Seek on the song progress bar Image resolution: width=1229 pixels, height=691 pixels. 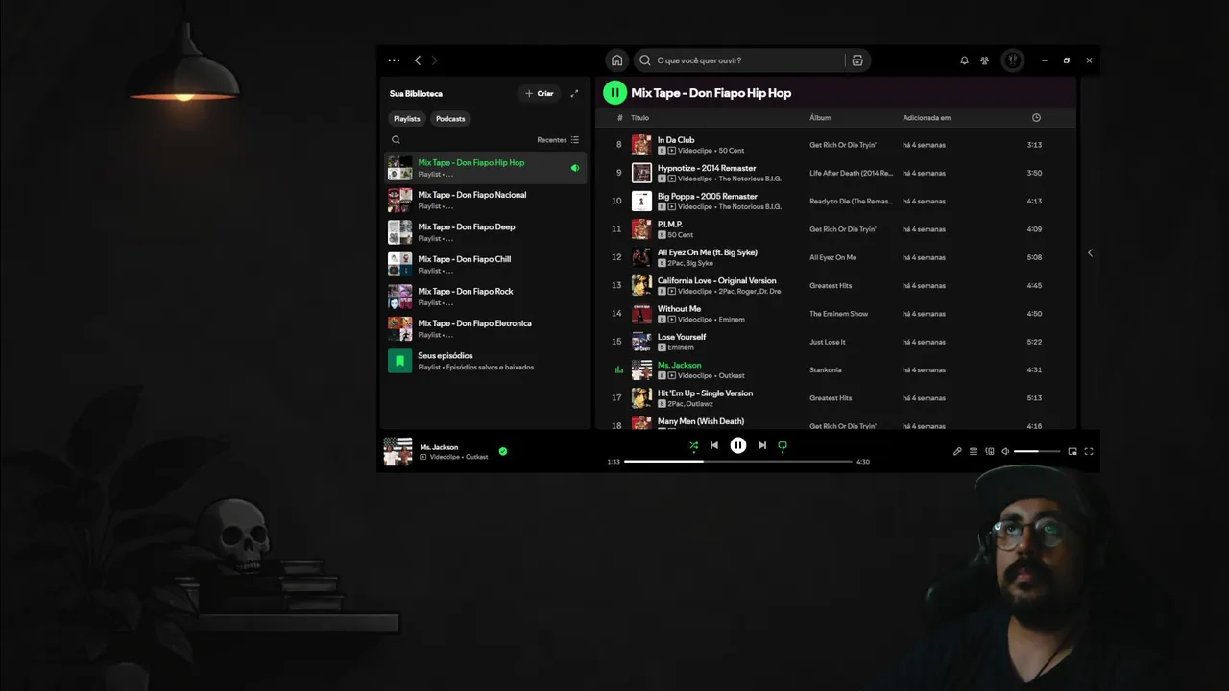(x=738, y=462)
